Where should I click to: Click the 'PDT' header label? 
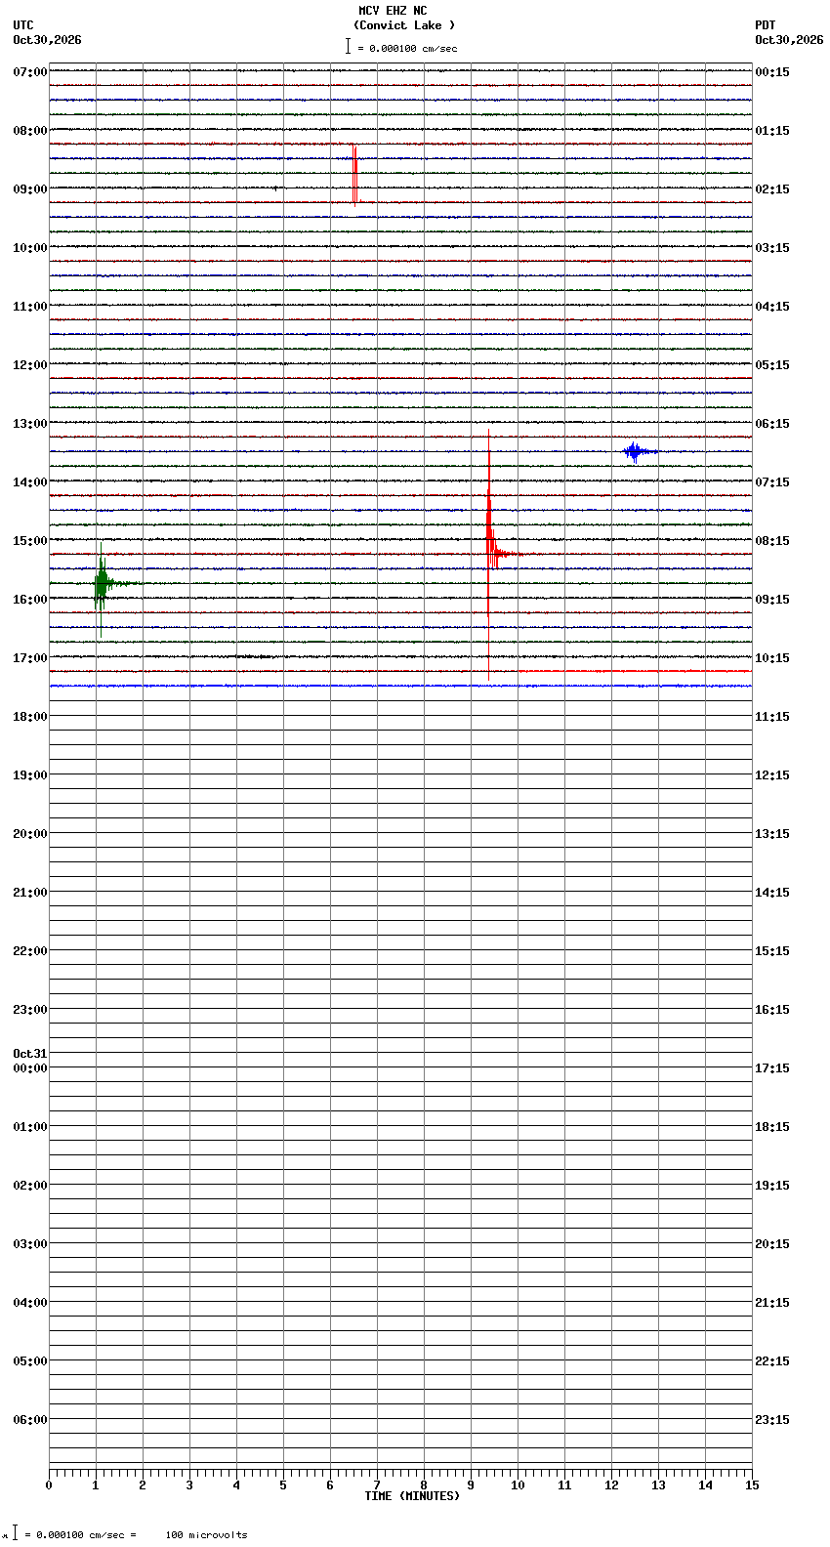pos(765,25)
